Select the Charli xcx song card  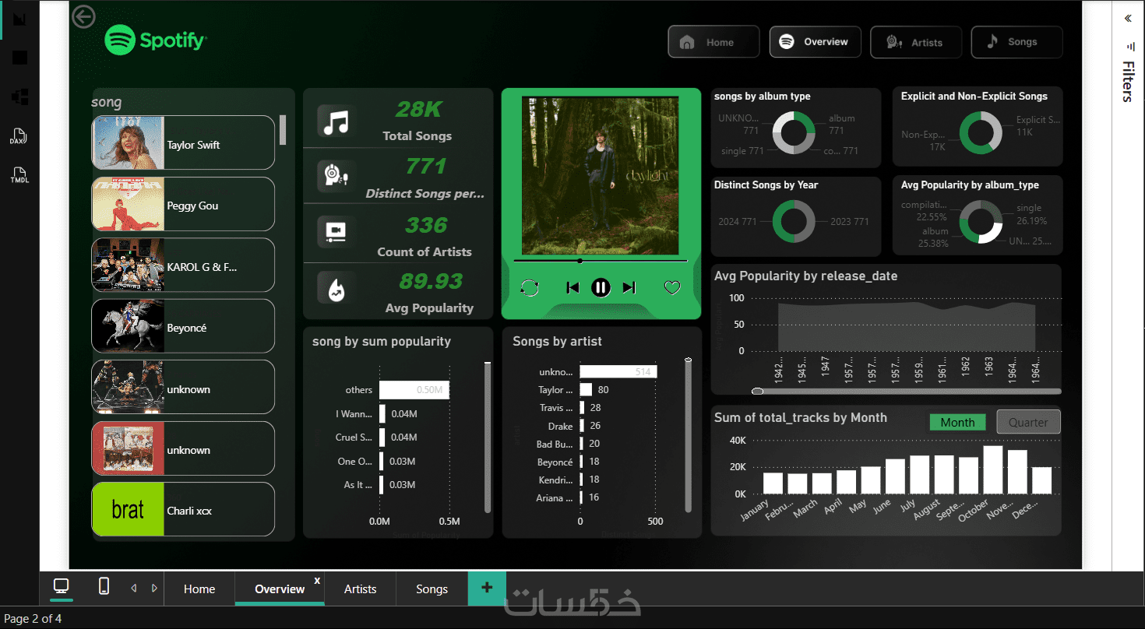point(184,509)
